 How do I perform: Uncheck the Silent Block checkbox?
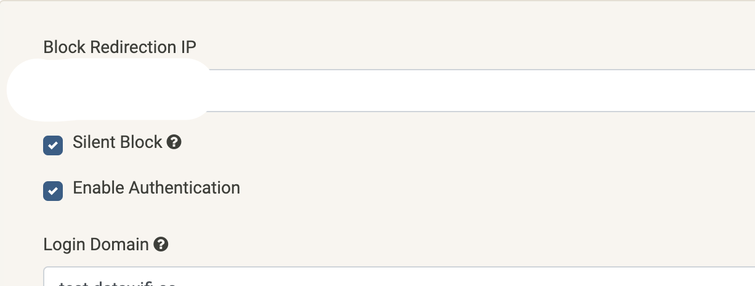[x=53, y=145]
